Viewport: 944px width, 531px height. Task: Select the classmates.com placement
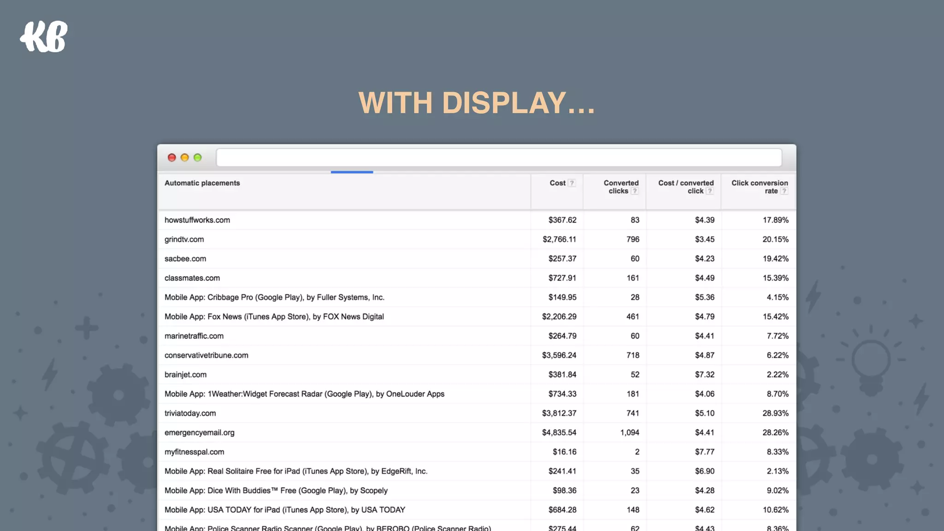(x=192, y=278)
